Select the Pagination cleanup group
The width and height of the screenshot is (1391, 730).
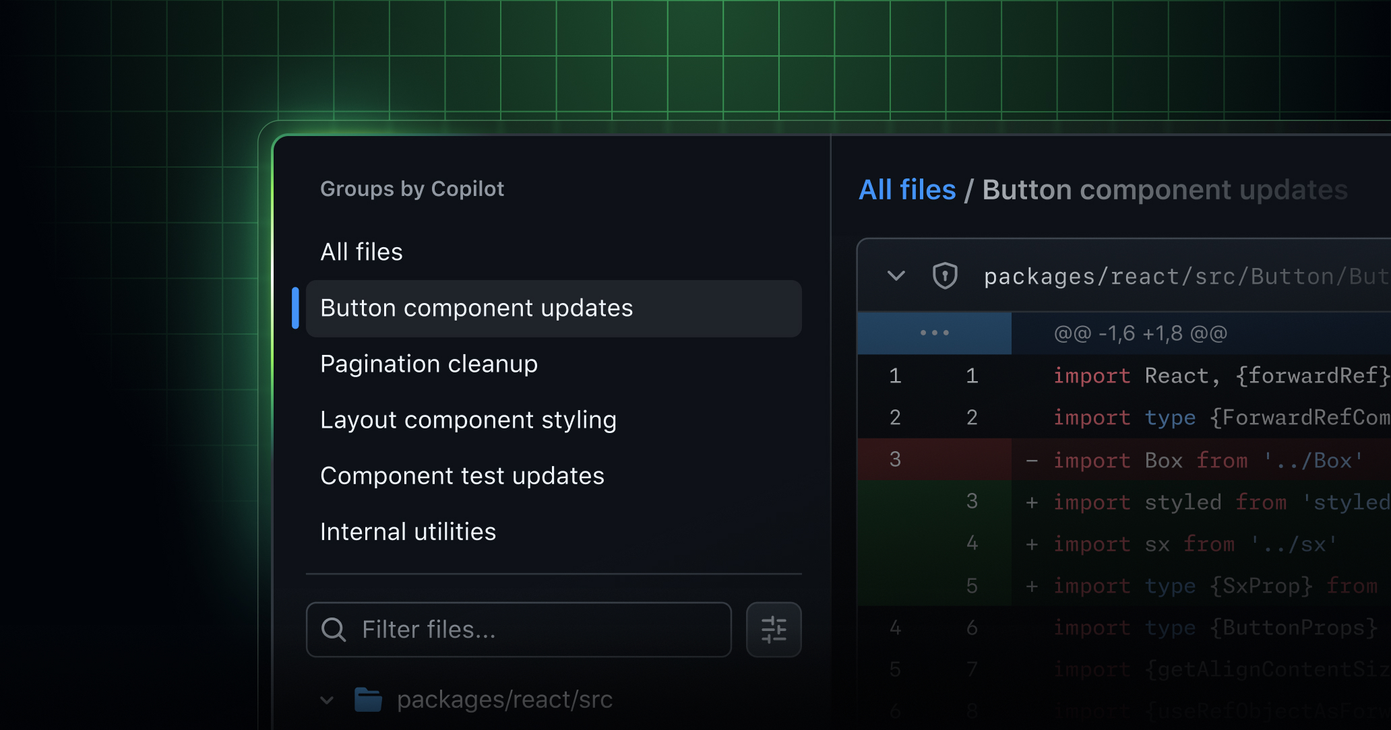[429, 364]
